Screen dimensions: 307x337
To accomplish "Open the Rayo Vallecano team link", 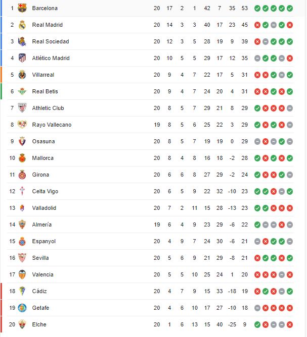I will coord(52,125).
